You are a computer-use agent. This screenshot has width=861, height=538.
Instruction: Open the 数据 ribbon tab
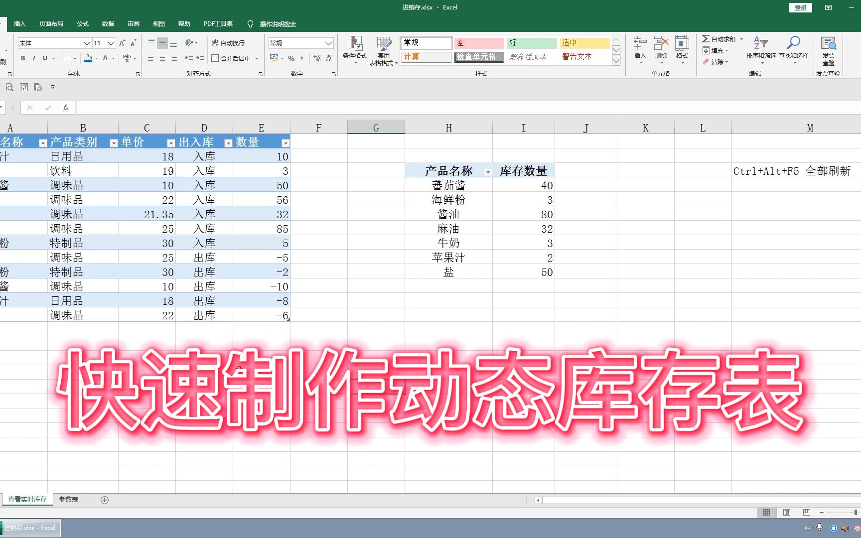click(108, 24)
